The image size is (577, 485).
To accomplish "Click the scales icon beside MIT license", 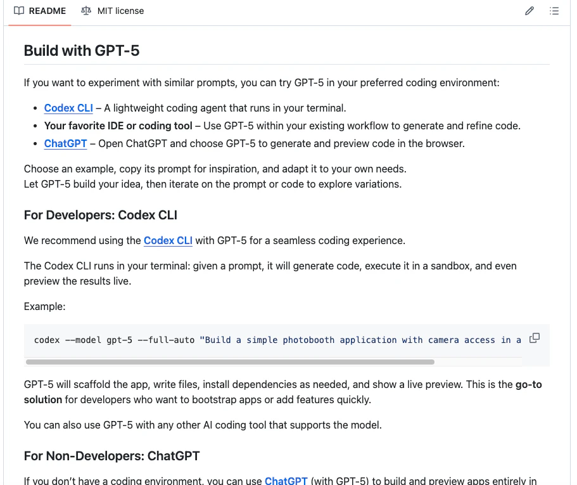I will click(86, 11).
